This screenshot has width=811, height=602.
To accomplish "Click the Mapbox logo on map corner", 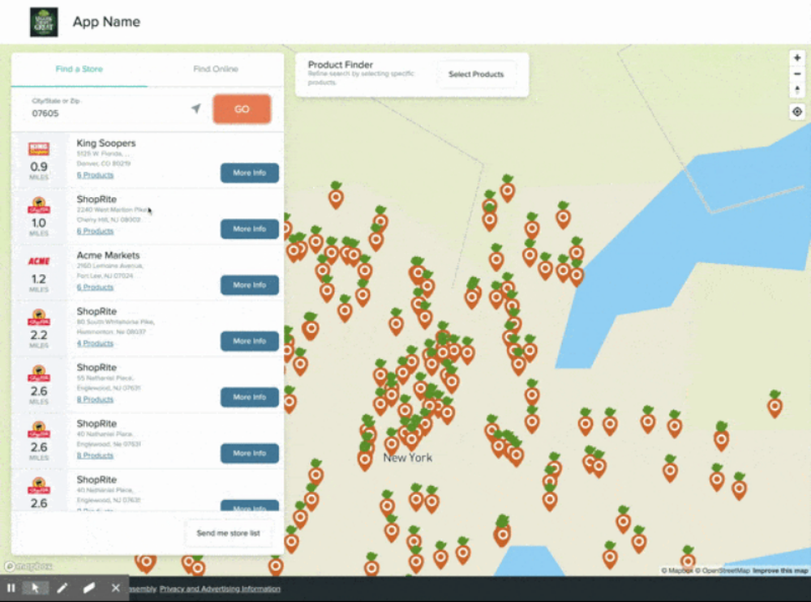I will coord(28,566).
